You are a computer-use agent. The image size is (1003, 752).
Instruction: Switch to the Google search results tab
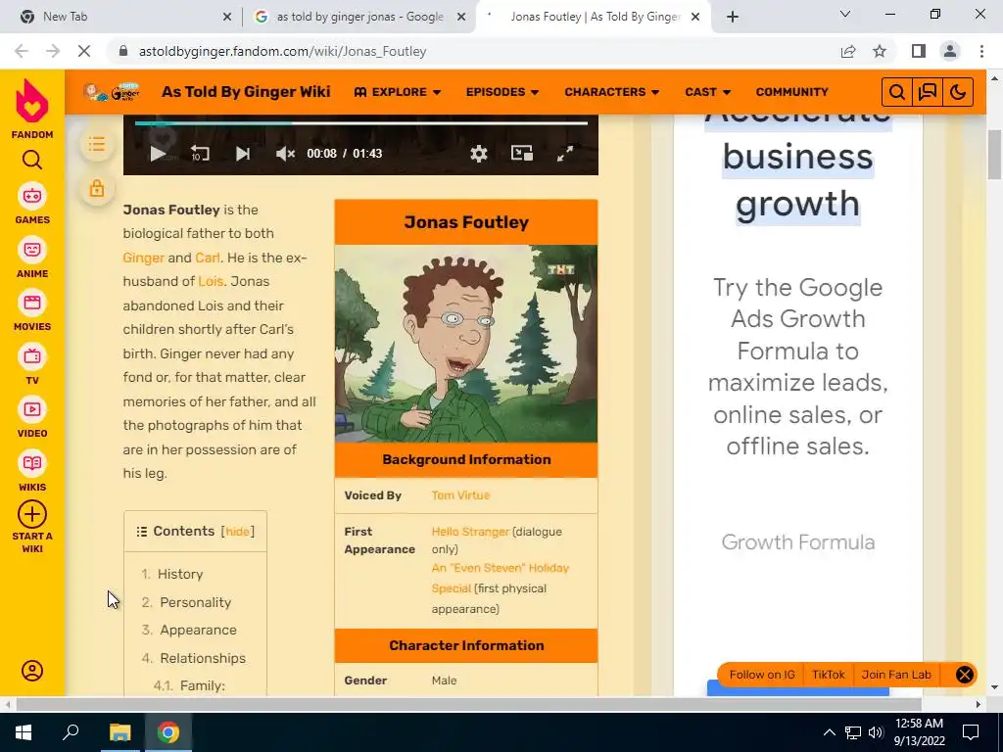tap(360, 17)
